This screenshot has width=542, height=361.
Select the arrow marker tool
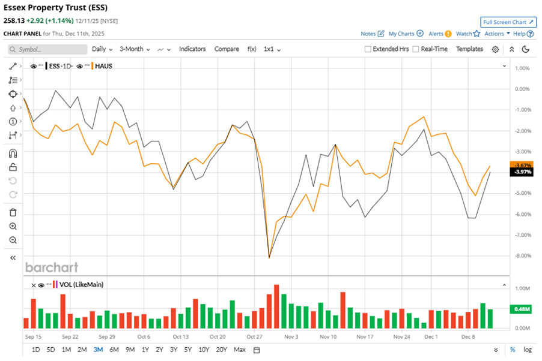click(x=13, y=108)
